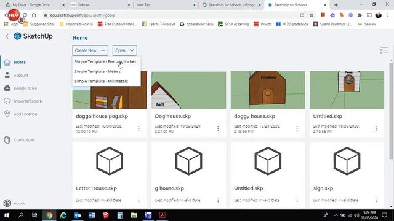Open the Free Outdoor Plans bookmark

[117, 24]
